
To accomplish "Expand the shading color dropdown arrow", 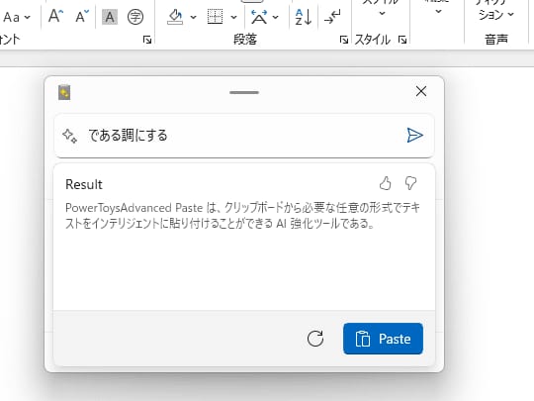I will pos(193,17).
